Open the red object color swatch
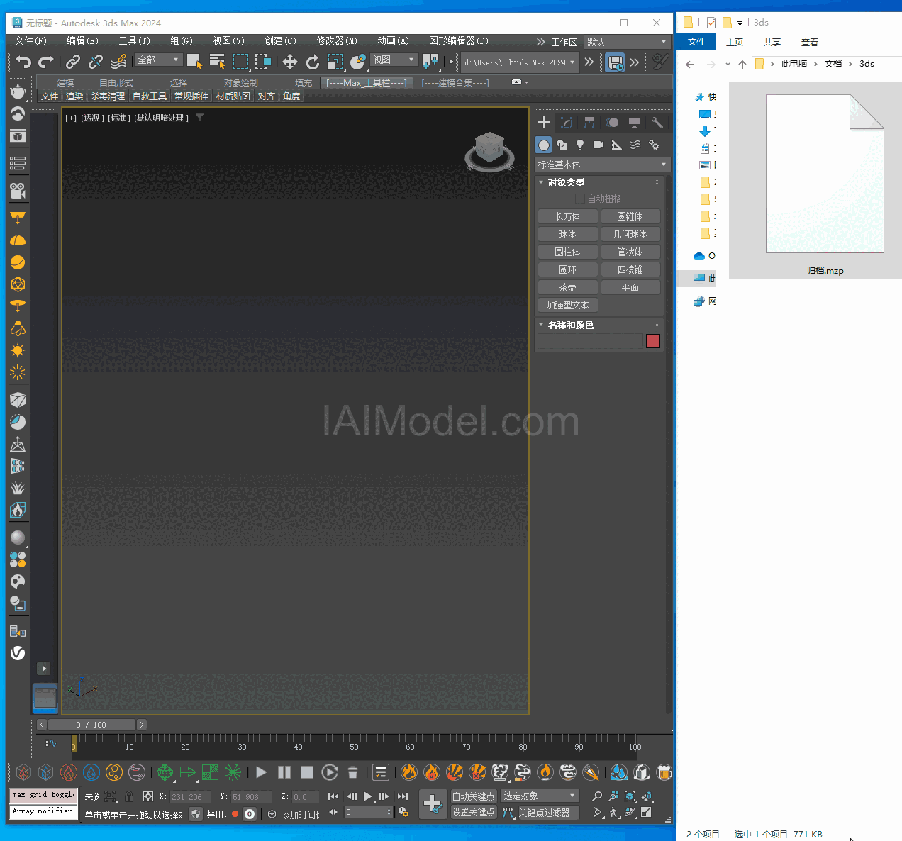This screenshot has width=902, height=841. 653,341
